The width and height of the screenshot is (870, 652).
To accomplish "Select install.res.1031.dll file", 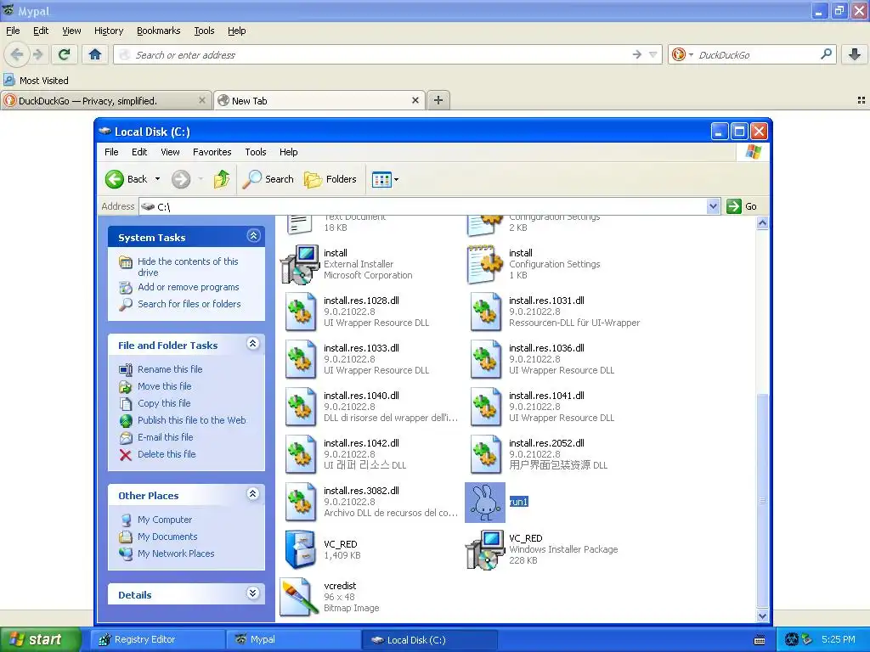I will tap(555, 312).
